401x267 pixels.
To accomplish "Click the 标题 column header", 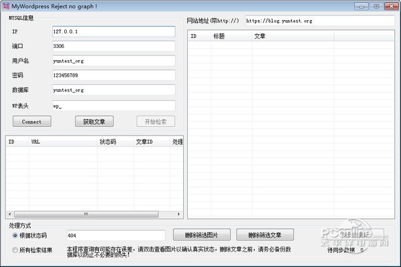I will point(232,36).
